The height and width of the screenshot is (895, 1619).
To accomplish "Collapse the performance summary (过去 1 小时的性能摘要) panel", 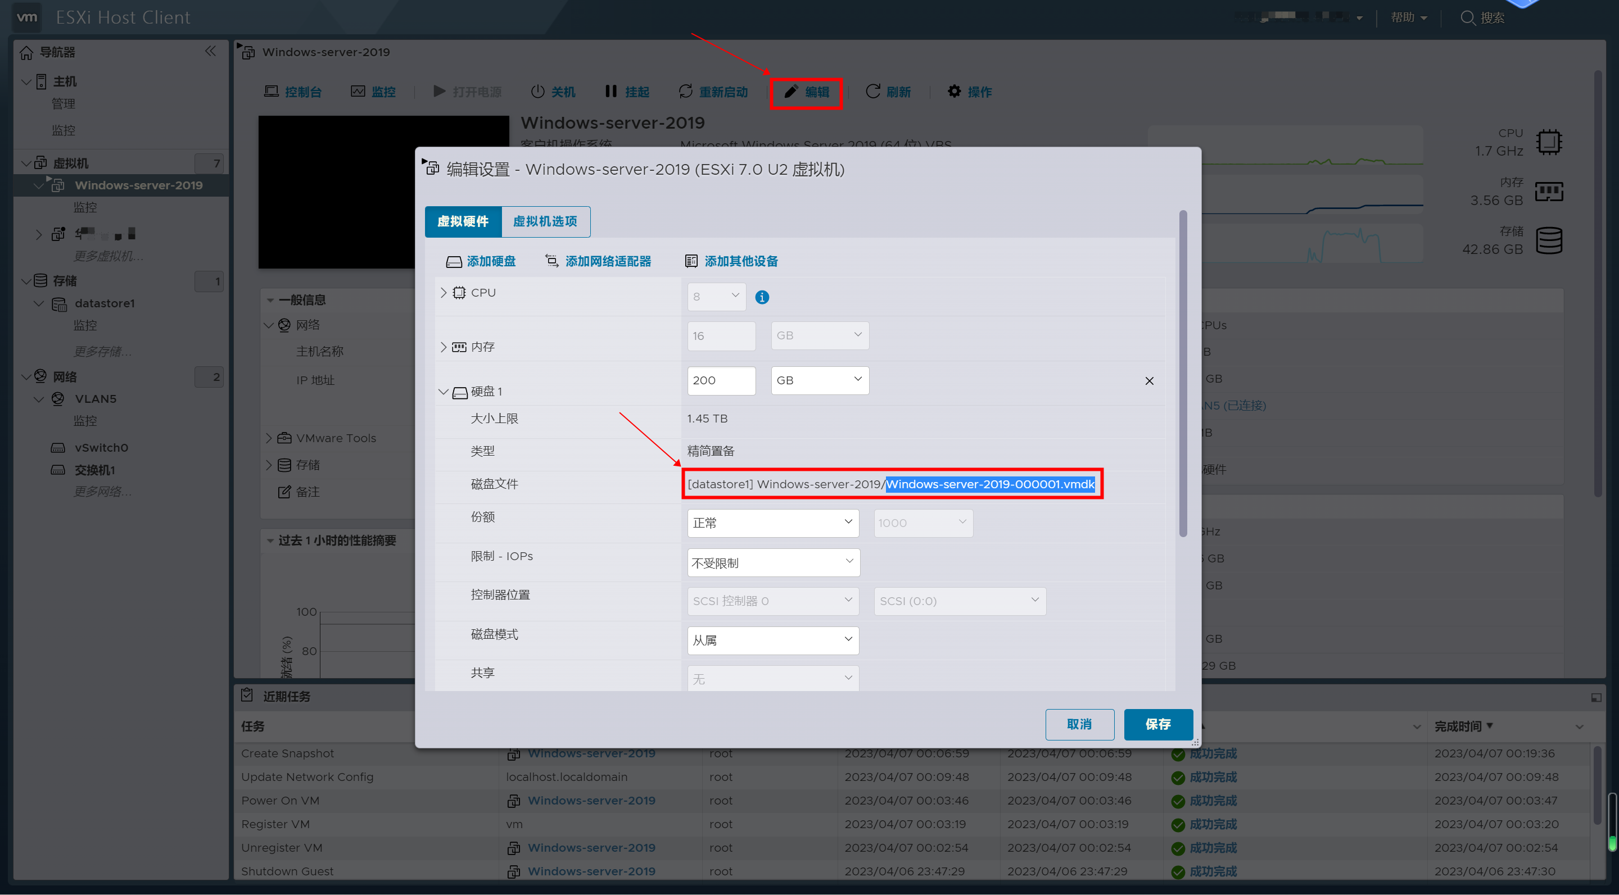I will 270,541.
